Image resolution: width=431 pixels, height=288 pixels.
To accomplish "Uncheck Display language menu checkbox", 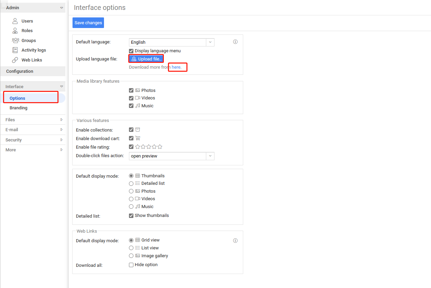I will click(131, 51).
